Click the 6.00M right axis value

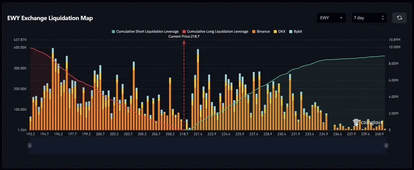(394, 80)
